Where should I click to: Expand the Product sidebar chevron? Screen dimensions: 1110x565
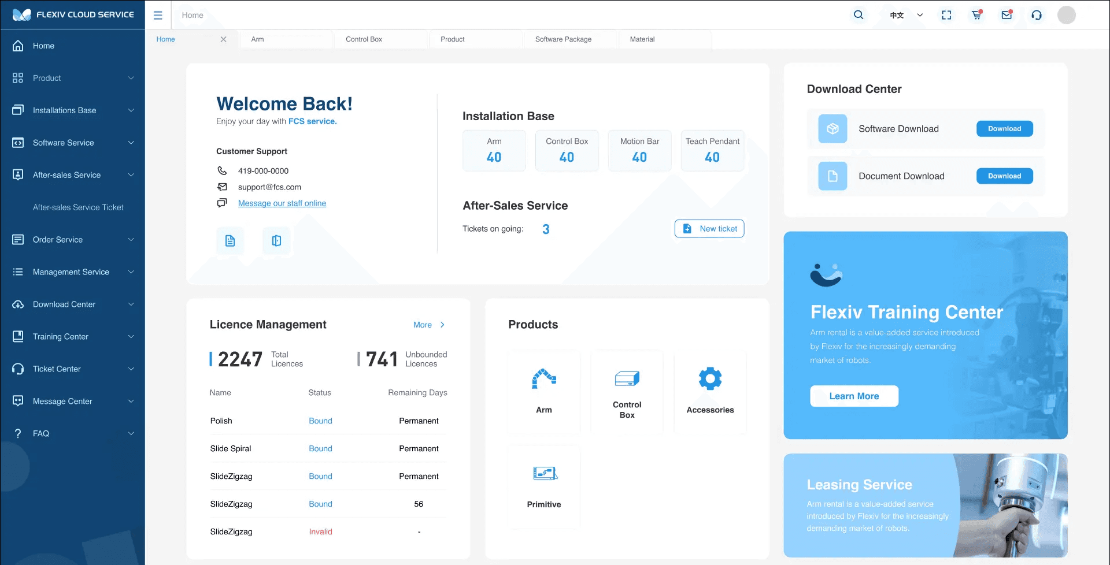pos(131,78)
